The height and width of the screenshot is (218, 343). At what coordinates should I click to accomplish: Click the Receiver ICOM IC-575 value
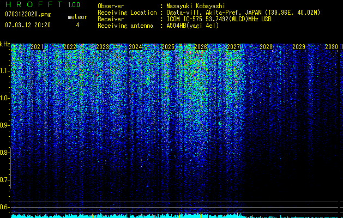(219, 19)
